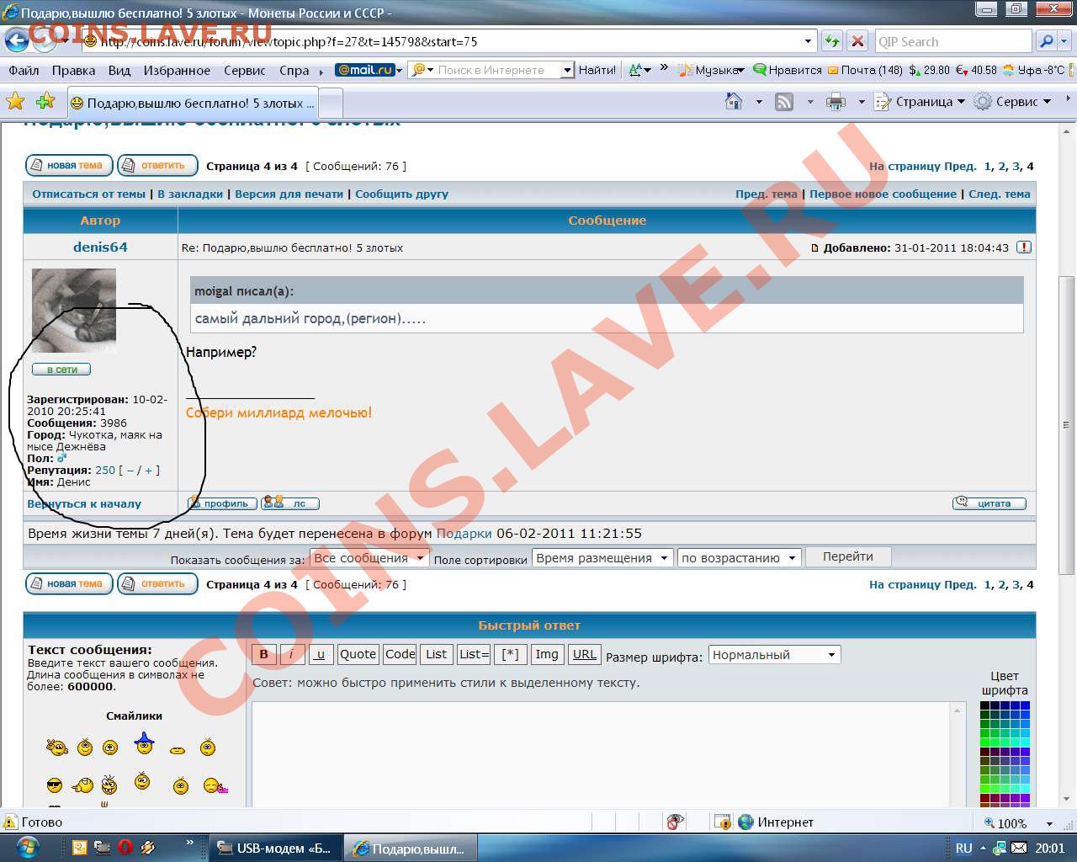This screenshot has width=1077, height=862.
Task: Click the top ответить button
Action: 157,166
